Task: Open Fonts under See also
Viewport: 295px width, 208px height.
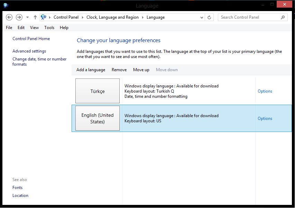Action: pos(17,188)
